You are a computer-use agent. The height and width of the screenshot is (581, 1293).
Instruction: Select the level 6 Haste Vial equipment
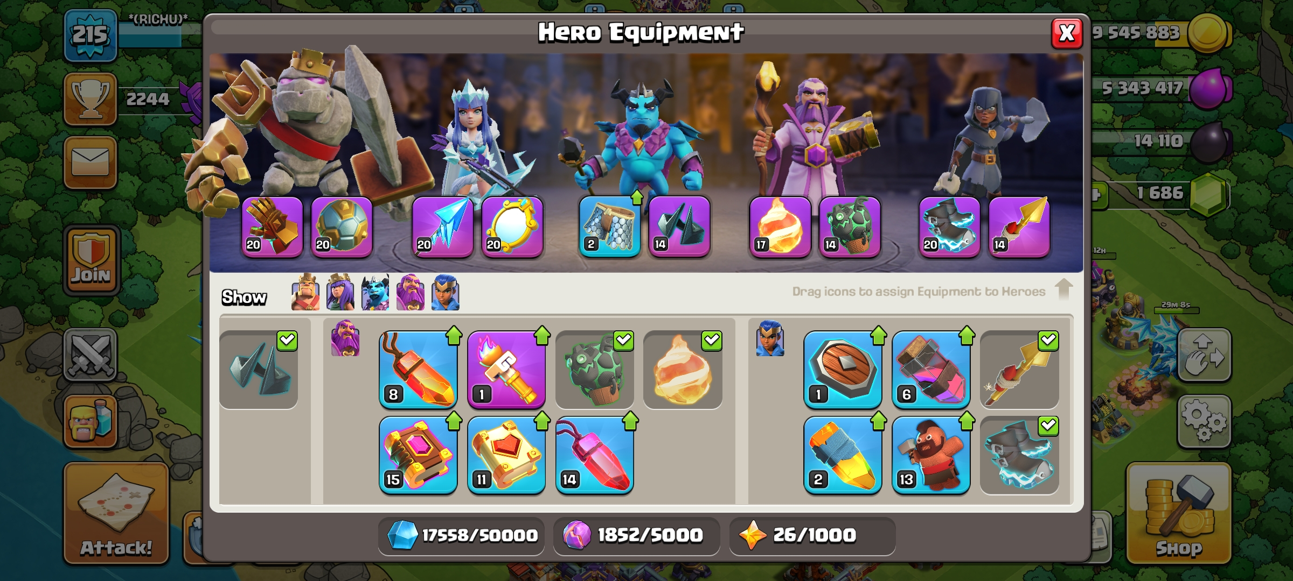tap(930, 370)
